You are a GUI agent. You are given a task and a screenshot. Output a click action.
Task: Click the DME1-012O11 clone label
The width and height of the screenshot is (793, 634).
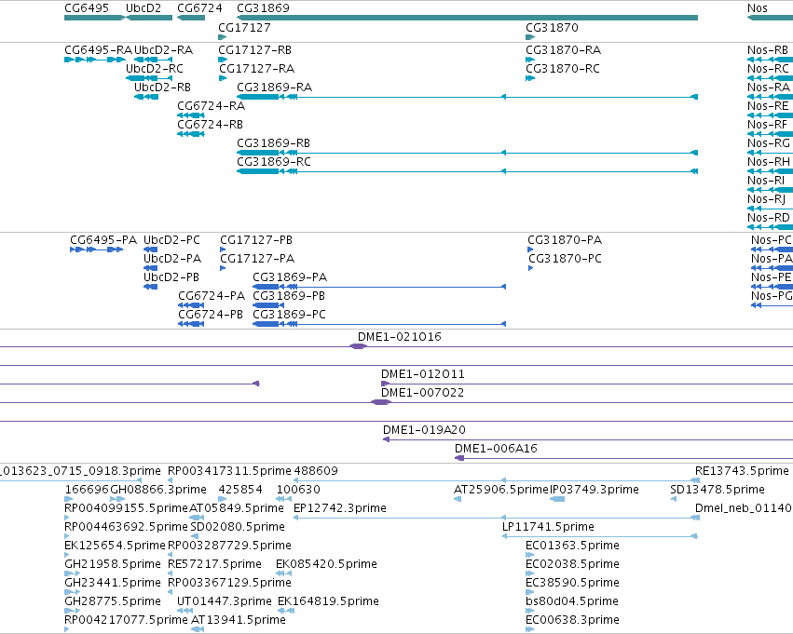422,374
